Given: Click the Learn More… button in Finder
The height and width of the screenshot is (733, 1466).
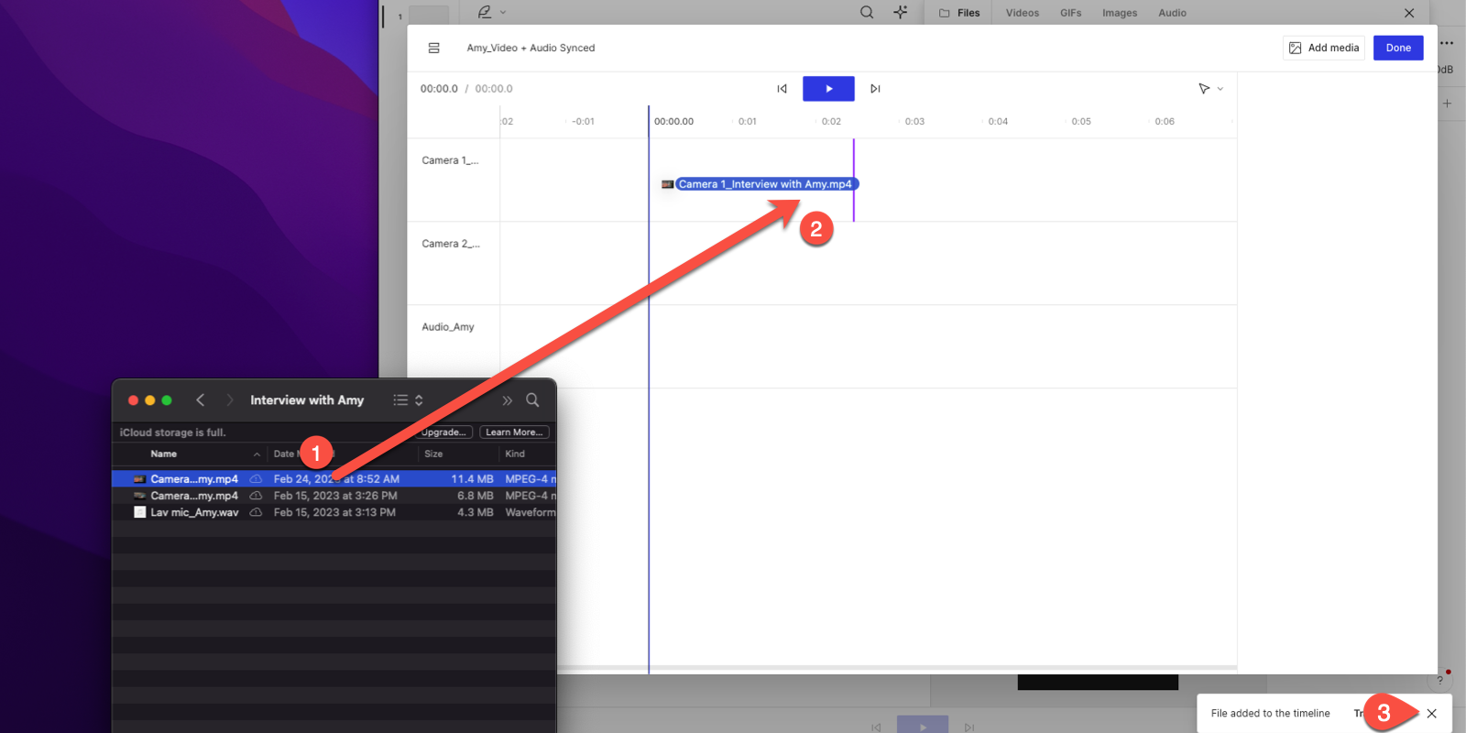Looking at the screenshot, I should 514,432.
